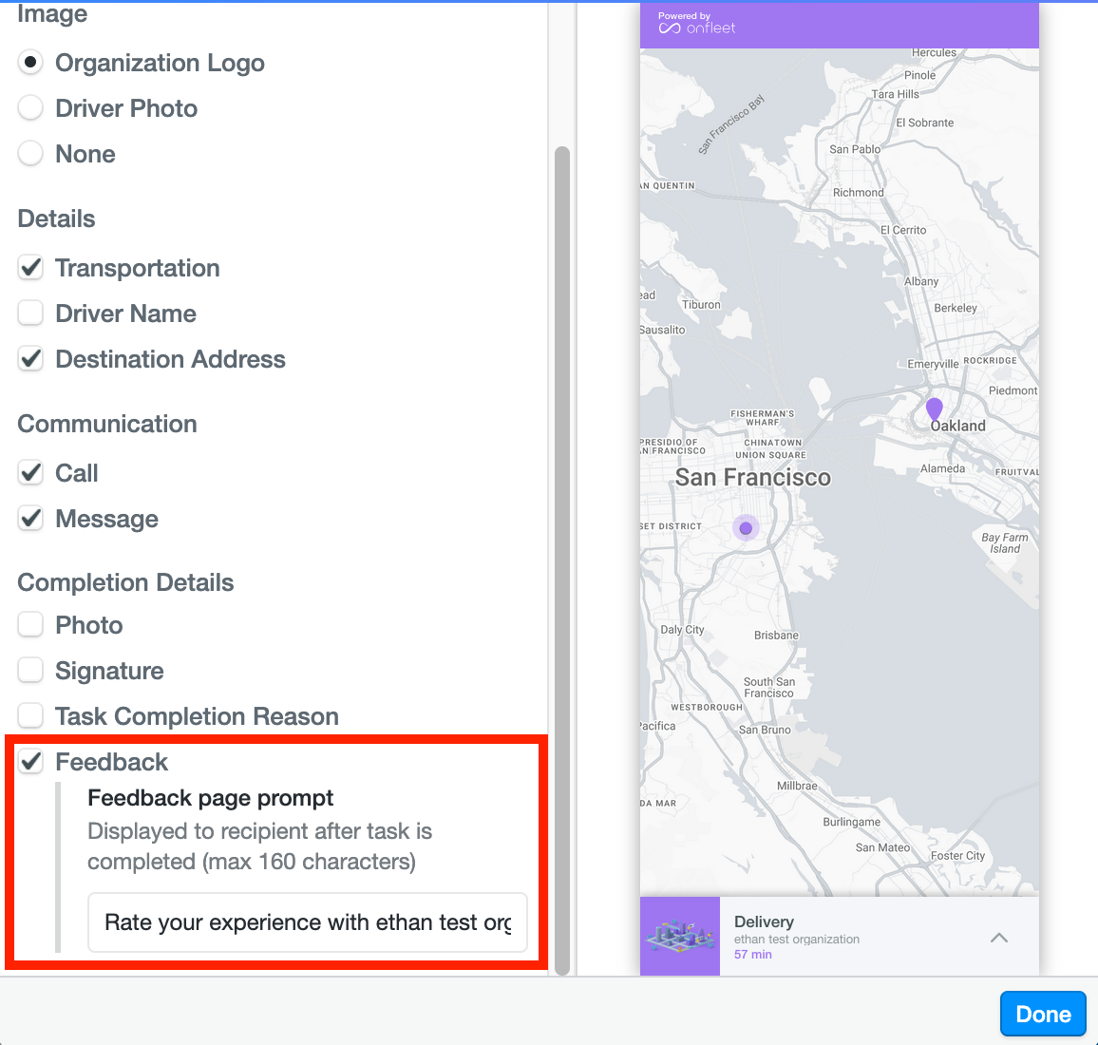Screen dimensions: 1098x1045
Task: Click the driver location dot in San Francisco
Action: pos(746,528)
